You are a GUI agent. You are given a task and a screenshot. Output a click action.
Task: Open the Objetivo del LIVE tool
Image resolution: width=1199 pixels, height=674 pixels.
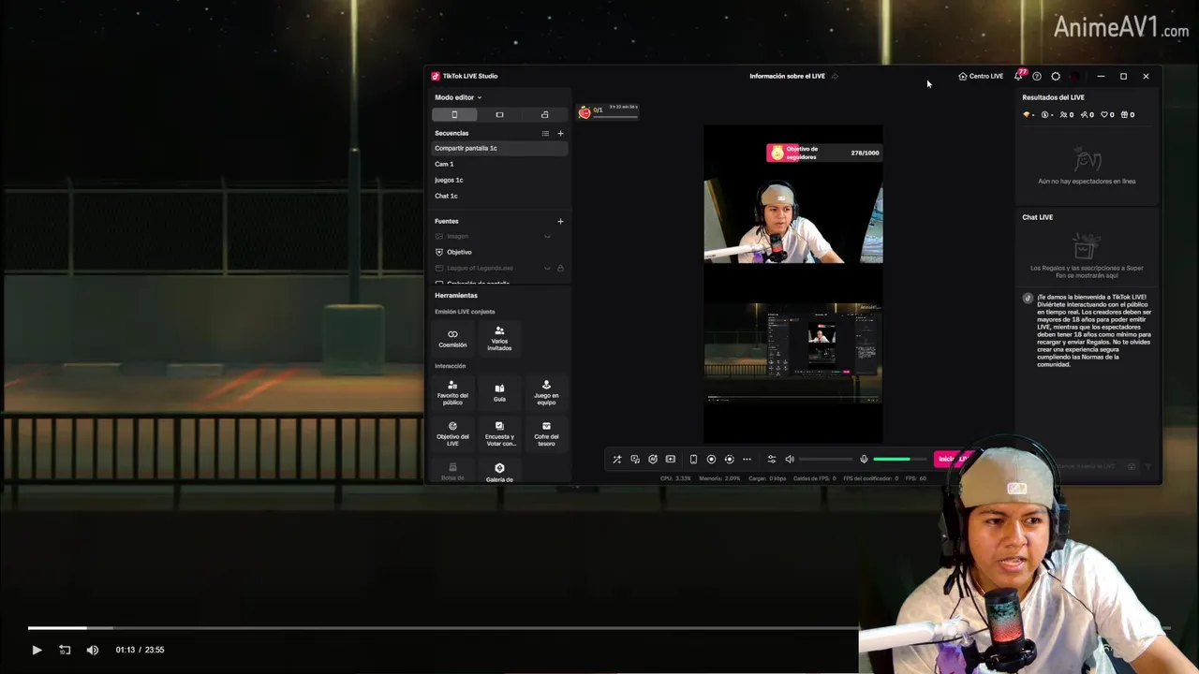pyautogui.click(x=452, y=433)
